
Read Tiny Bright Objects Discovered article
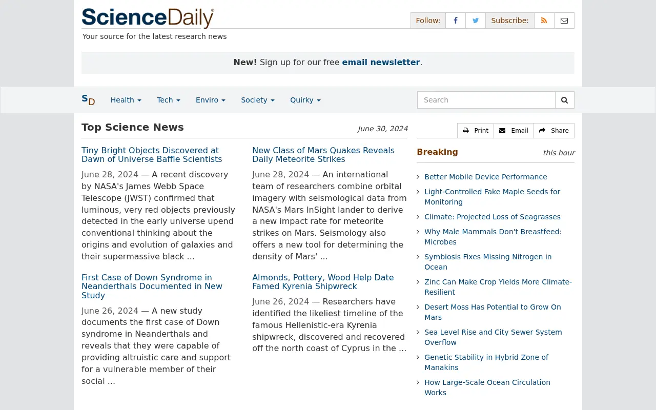152,155
